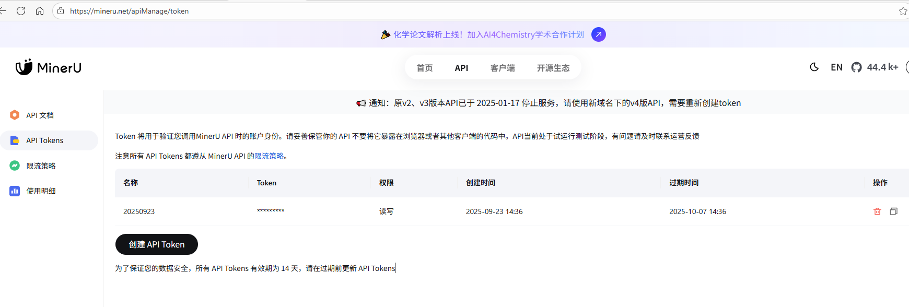Open the 开源生态 nav tab
The width and height of the screenshot is (909, 307).
click(x=553, y=68)
